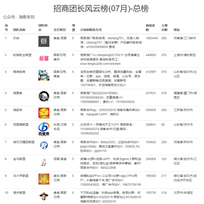This screenshot has width=204, height=204.
Task: Click the 公众号: 淘客老刘 label
Action: (x=19, y=17)
